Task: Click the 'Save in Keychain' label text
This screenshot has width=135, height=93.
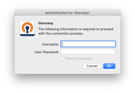Action: pyautogui.click(x=79, y=59)
